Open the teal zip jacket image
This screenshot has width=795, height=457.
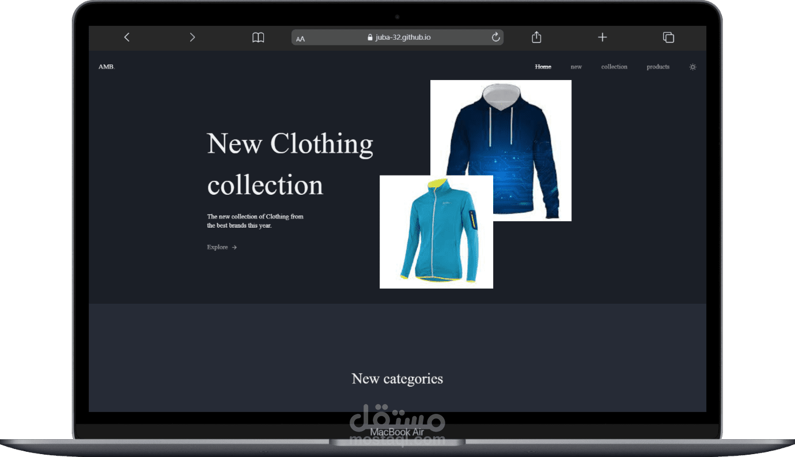coord(436,232)
